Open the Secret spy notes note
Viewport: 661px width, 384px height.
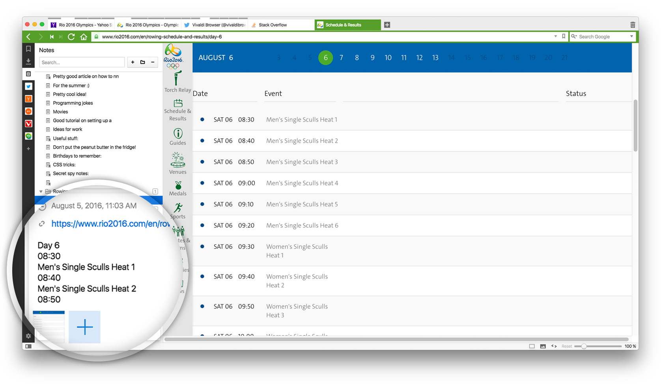coord(71,173)
